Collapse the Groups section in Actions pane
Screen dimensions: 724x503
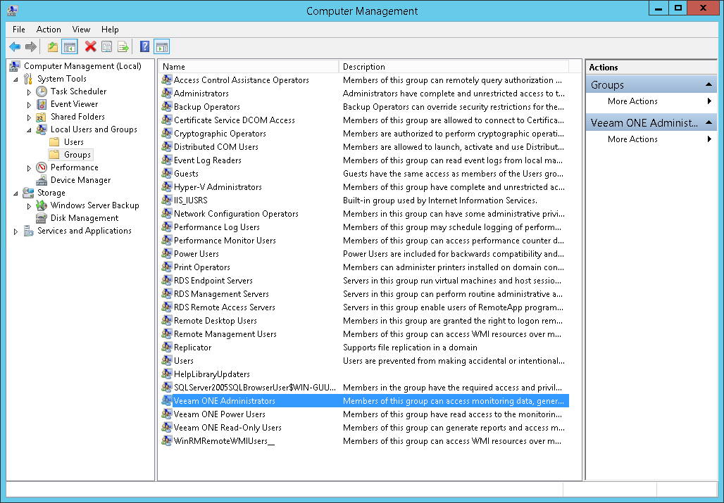709,84
